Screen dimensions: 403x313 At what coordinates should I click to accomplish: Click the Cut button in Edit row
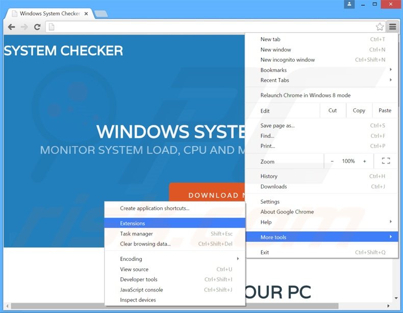(x=333, y=111)
